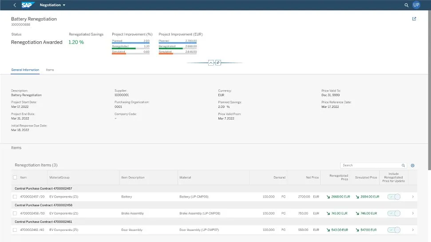The image size is (431, 242).
Task: Collapse the header with the up chevron
Action: click(211, 63)
